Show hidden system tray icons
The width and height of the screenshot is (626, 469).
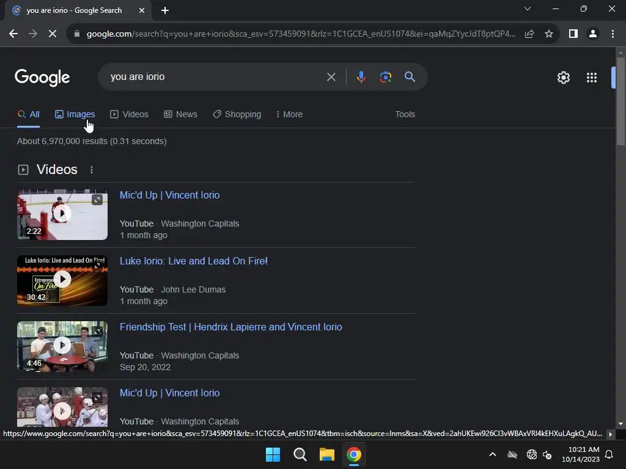tap(493, 454)
